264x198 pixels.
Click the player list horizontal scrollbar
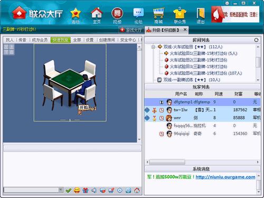click(x=202, y=162)
